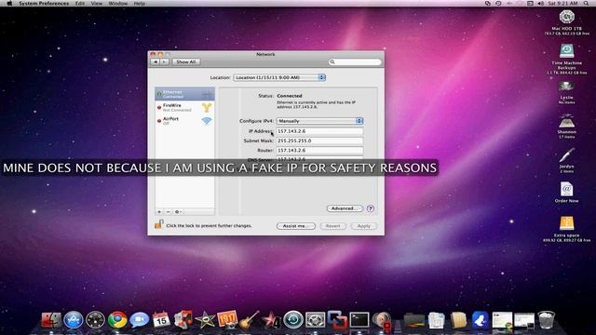This screenshot has height=335, width=596.
Task: Open the gear action menu below service list
Action: click(x=178, y=211)
